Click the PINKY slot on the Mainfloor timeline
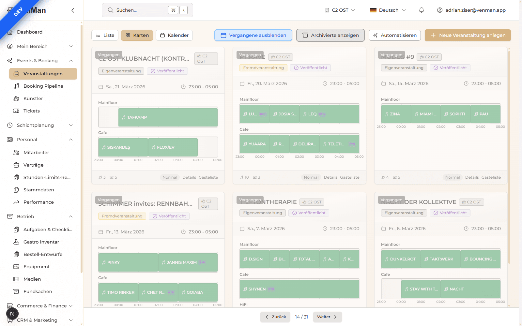This screenshot has height=326, width=522. [128, 262]
